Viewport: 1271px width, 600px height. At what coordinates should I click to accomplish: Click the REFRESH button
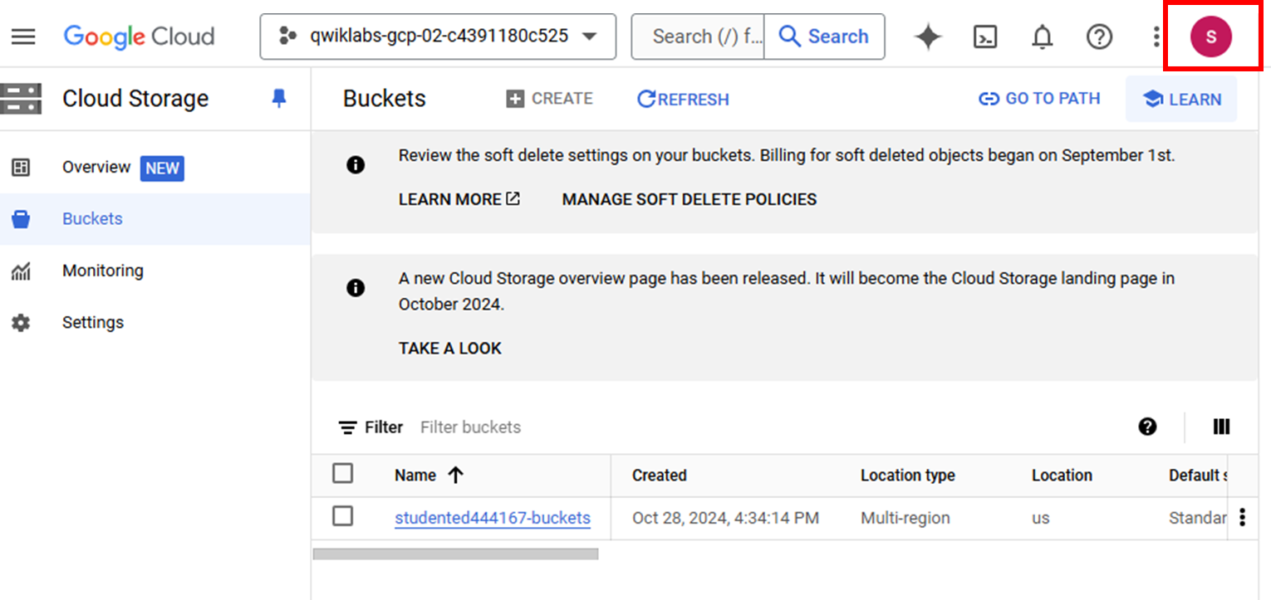coord(683,99)
